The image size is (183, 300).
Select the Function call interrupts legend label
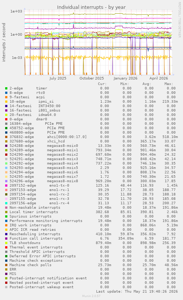pyautogui.click(x=36, y=239)
